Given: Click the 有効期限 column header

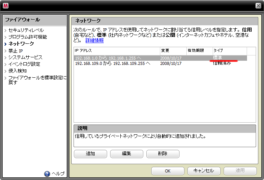Looking at the screenshot, I should tap(199, 51).
